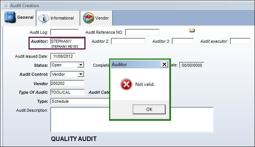Click the Auditor 2 input field
This screenshot has width=255, height=147.
tap(128, 41)
